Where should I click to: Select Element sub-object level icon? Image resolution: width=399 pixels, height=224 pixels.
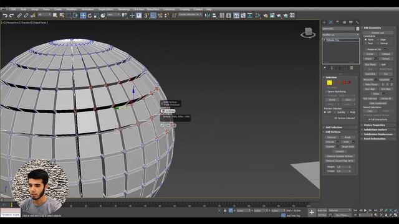click(349, 83)
